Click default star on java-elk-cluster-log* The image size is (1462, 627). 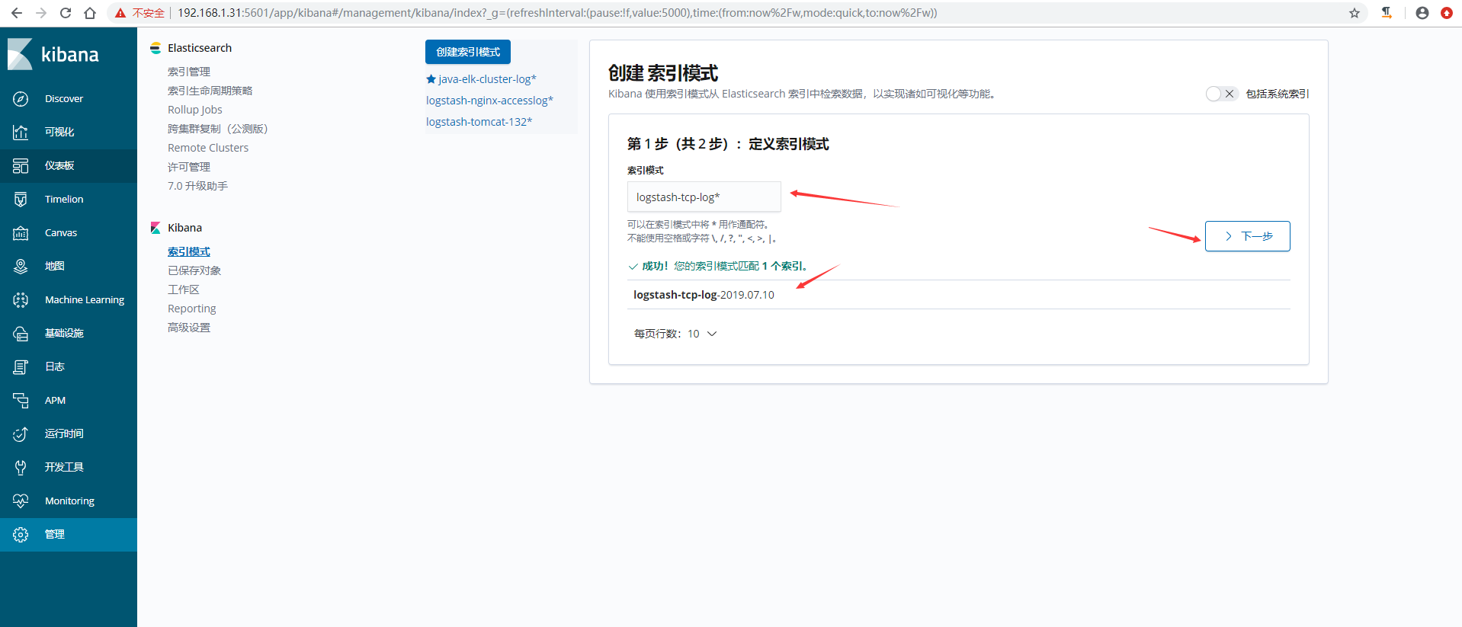tap(431, 79)
